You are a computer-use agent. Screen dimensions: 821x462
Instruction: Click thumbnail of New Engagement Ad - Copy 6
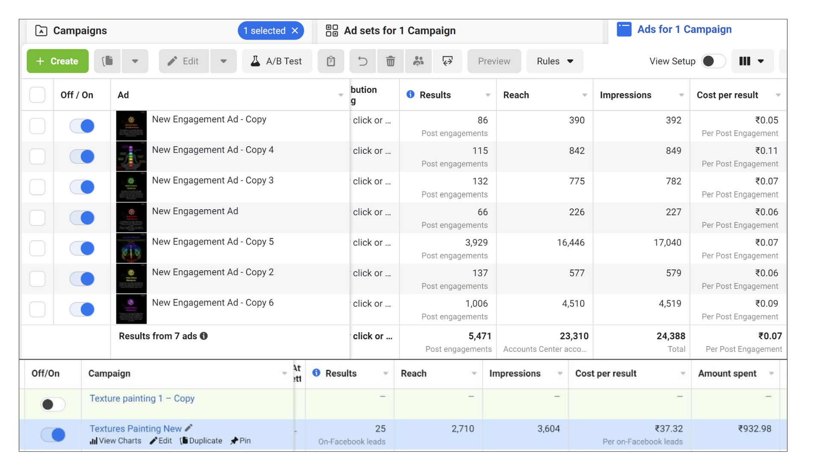click(x=131, y=309)
